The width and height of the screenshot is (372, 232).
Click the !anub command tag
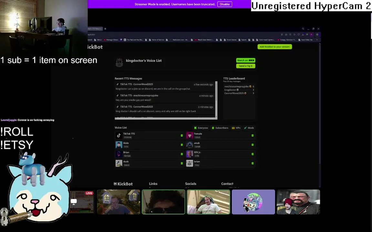pos(197,147)
